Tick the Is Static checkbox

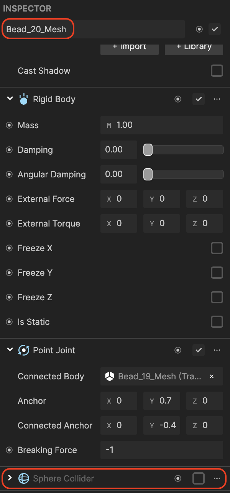[217, 322]
